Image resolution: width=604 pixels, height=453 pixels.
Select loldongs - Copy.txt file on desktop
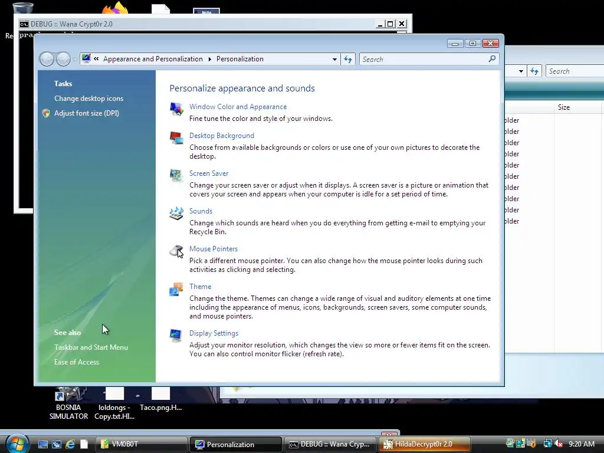click(114, 403)
